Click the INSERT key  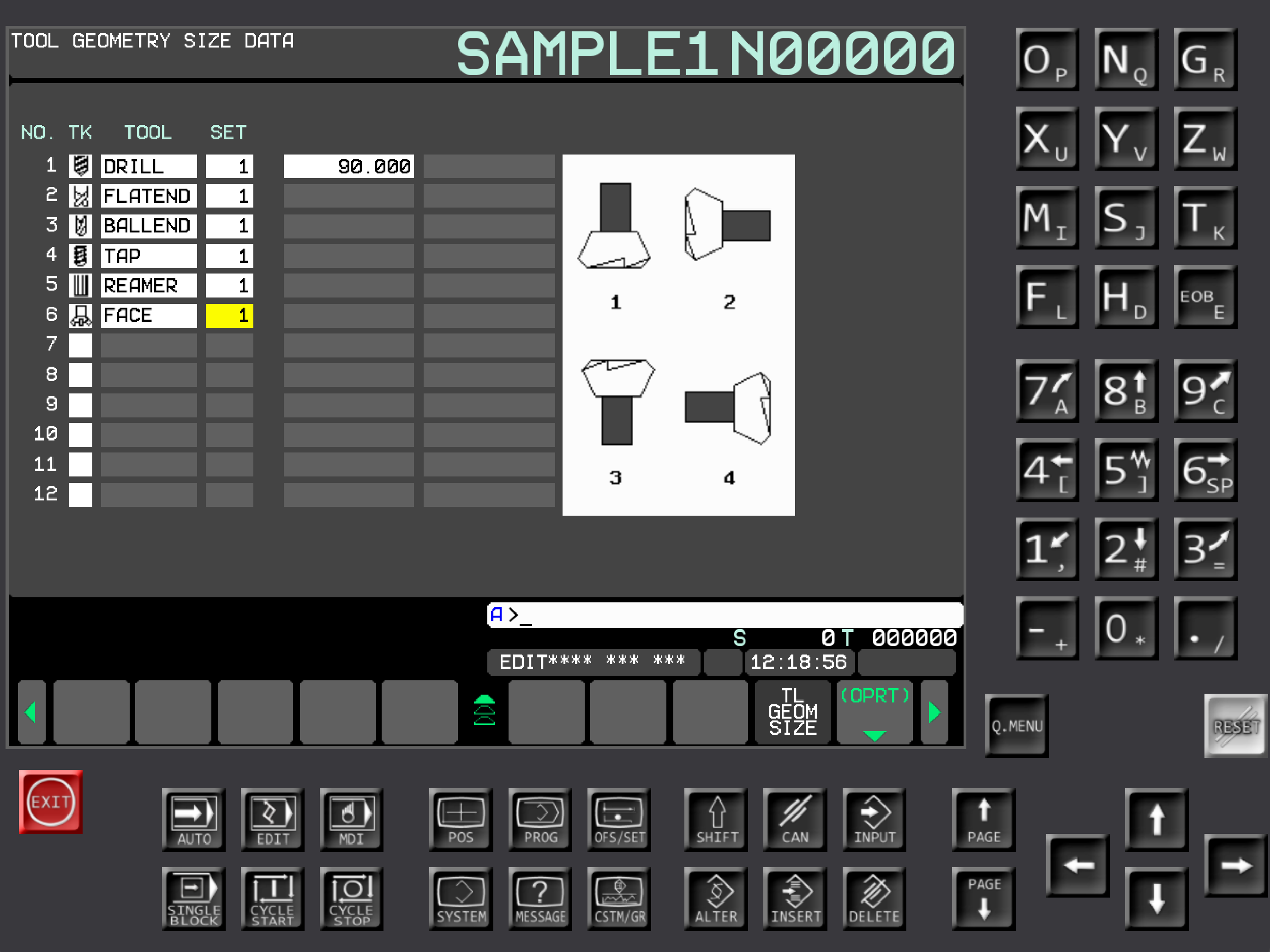[x=795, y=898]
